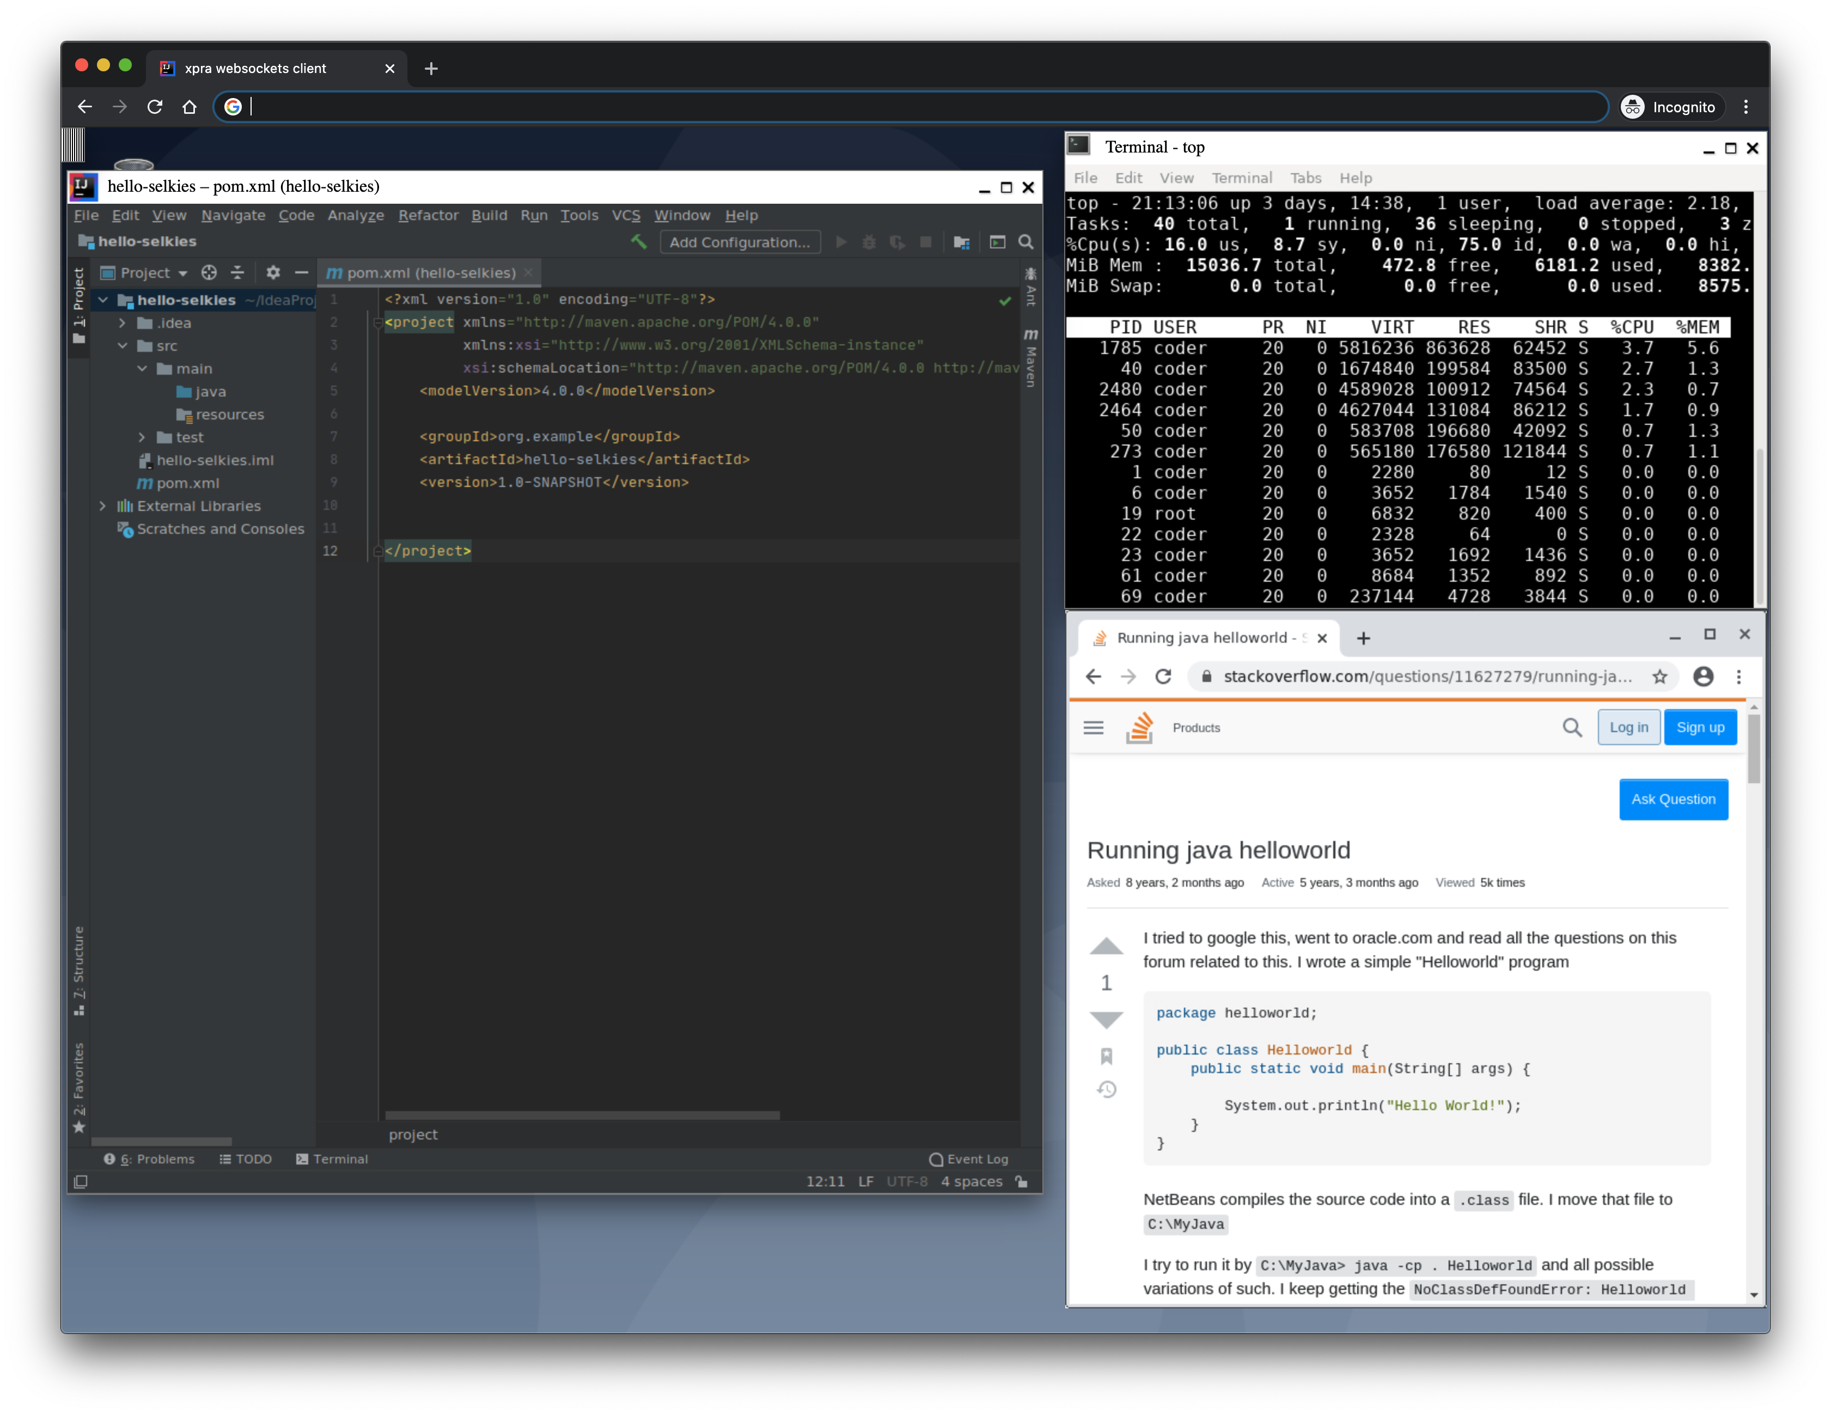Collapse the src folder in project tree
Screen dimensions: 1831x1414
[123, 345]
